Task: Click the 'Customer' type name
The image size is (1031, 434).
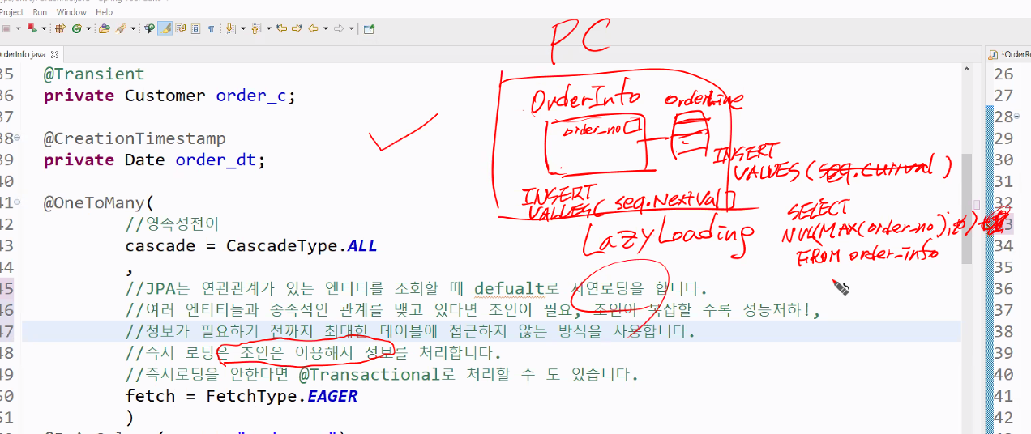Action: click(x=165, y=96)
